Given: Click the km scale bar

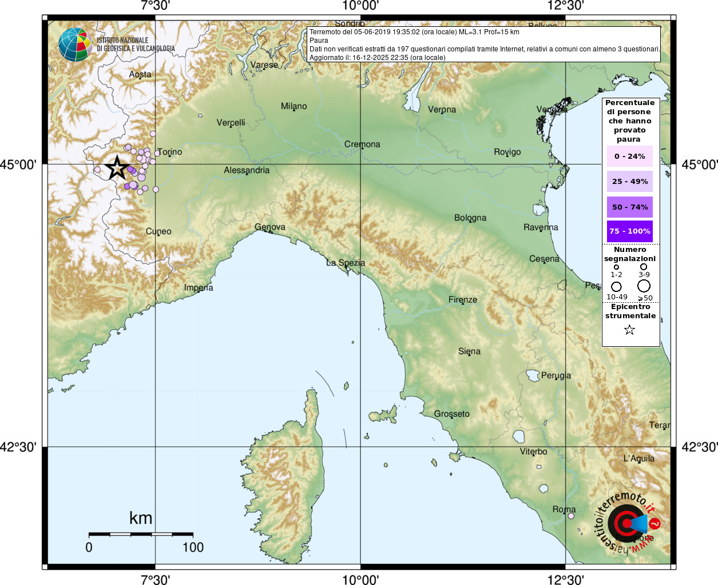Looking at the screenshot, I should click(141, 534).
